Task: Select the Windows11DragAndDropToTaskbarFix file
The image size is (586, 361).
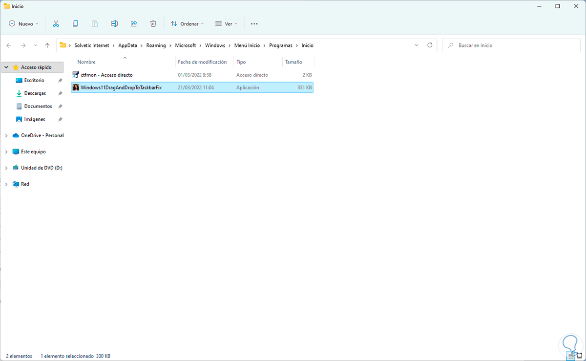Action: point(192,87)
